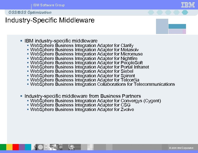Image resolution: width=198 pixels, height=153 pixels.
Task: Select the 'Adapter for Metasolv' line
Action: pyautogui.click(x=84, y=50)
